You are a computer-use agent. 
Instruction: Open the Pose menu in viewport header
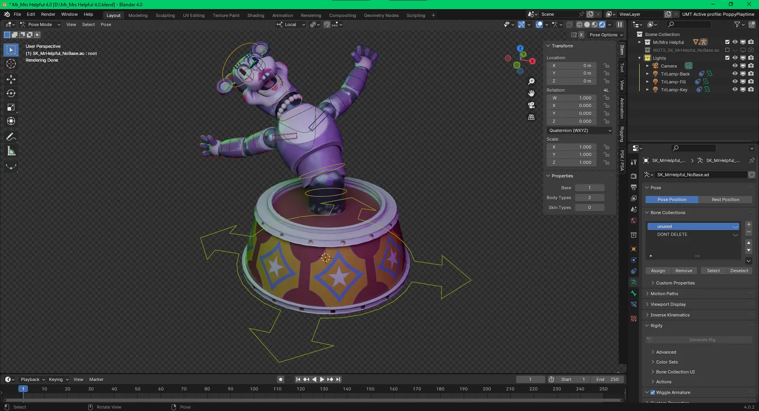pyautogui.click(x=106, y=25)
